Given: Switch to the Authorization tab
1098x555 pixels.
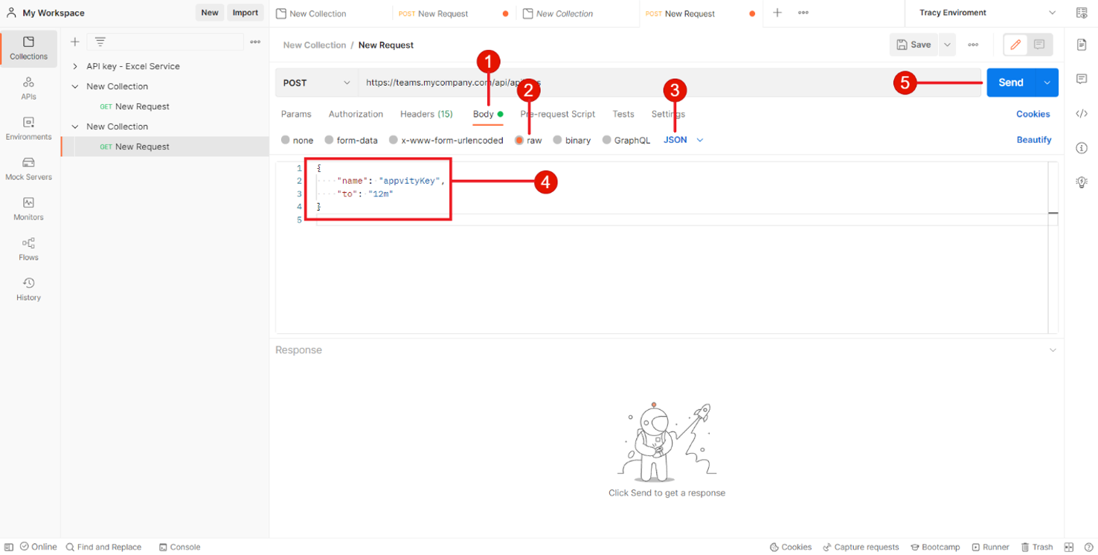Looking at the screenshot, I should [x=356, y=114].
